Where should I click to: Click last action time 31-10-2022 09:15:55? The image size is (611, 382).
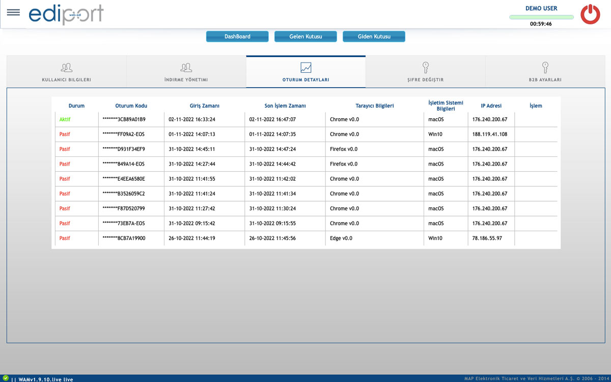click(x=272, y=223)
